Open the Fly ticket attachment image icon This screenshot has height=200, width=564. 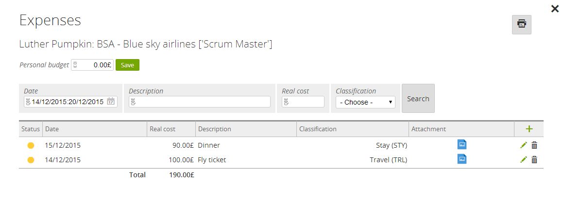462,159
